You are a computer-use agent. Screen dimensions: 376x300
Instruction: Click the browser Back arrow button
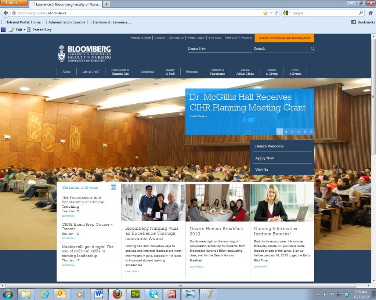(6, 13)
